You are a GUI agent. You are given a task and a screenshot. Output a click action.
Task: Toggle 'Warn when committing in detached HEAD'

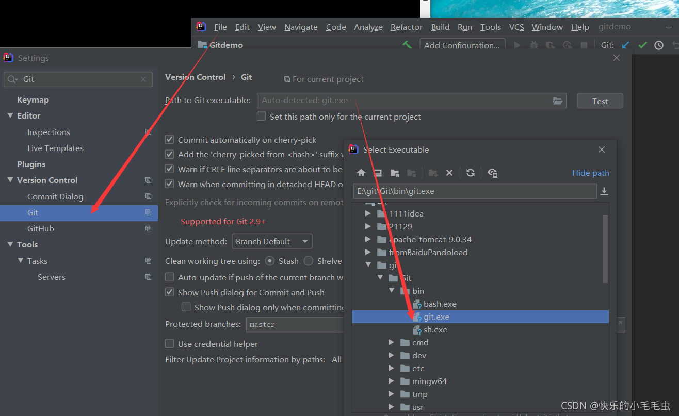click(169, 184)
